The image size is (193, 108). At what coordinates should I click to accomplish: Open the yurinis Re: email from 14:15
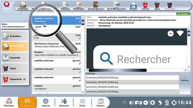(x=57, y=37)
